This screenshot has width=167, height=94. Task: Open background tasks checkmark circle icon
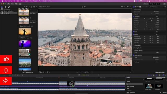tap(16, 4)
